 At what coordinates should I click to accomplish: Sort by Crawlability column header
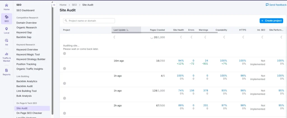[221, 30]
